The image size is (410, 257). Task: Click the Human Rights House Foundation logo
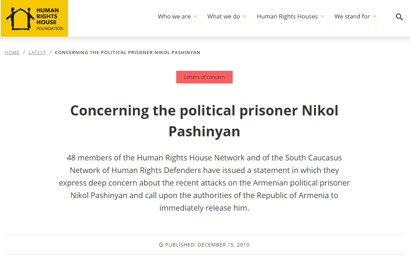click(x=34, y=18)
